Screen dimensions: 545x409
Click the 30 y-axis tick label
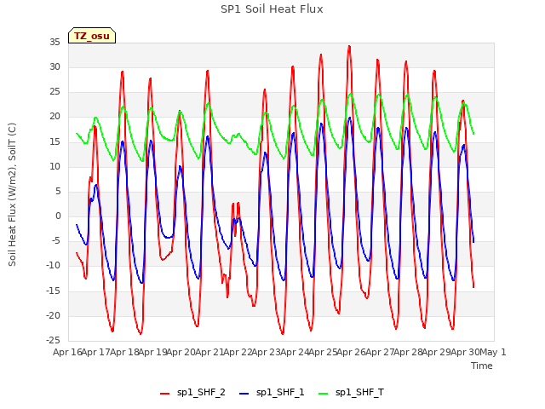pos(54,66)
